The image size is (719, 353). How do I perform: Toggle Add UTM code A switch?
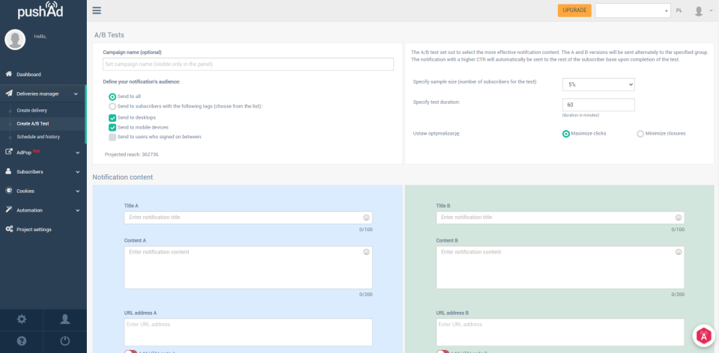click(x=130, y=352)
